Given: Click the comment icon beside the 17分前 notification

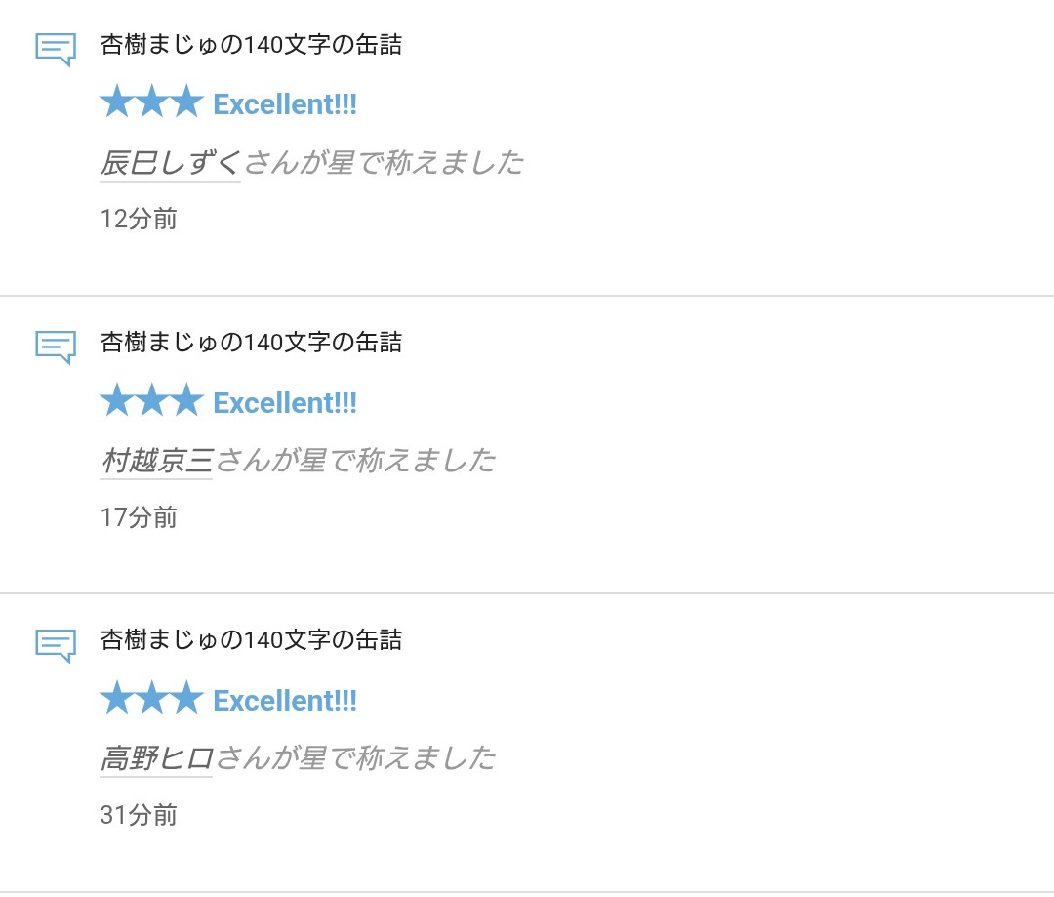Looking at the screenshot, I should point(55,346).
